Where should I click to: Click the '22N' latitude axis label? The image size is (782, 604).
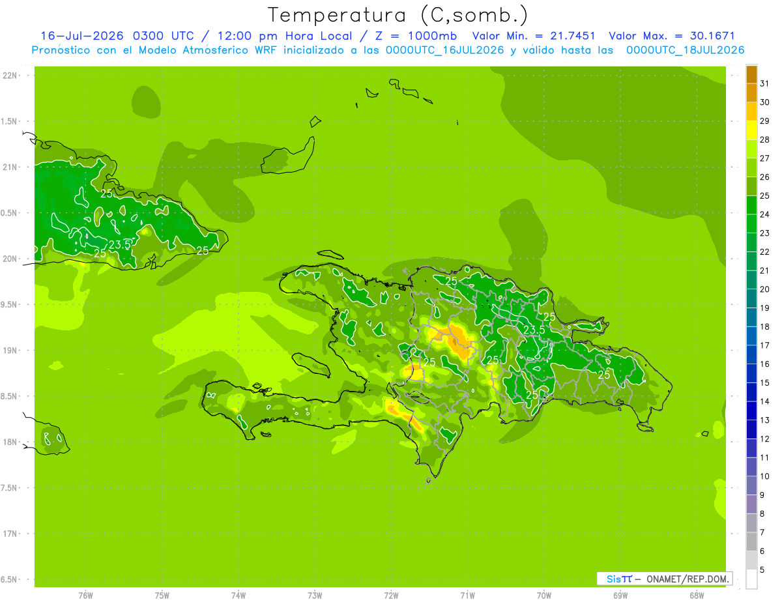coord(10,76)
